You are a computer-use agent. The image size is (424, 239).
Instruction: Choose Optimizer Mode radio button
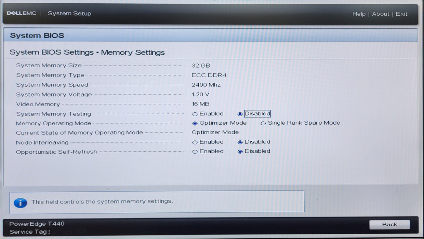coord(195,123)
